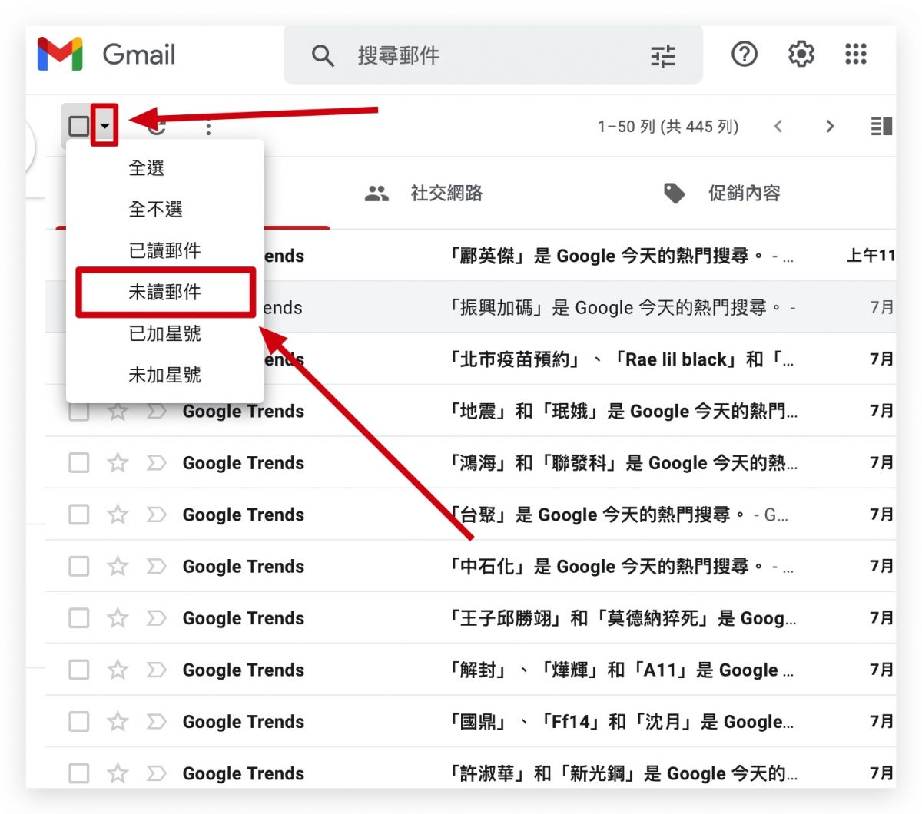Go to the newer page arrow
Image resolution: width=922 pixels, height=814 pixels.
778,126
